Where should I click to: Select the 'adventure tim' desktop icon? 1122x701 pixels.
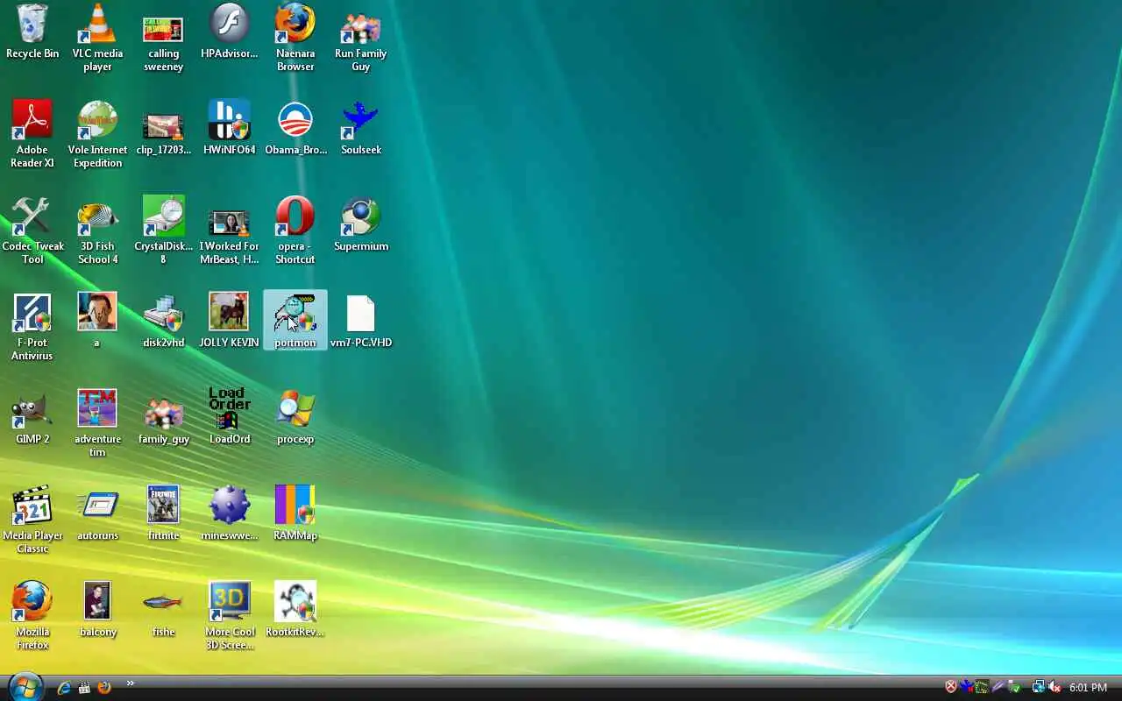(x=97, y=423)
